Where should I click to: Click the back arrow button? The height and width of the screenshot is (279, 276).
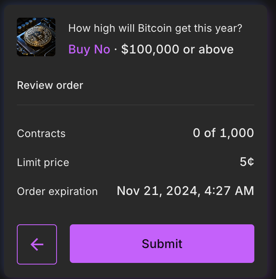[37, 244]
